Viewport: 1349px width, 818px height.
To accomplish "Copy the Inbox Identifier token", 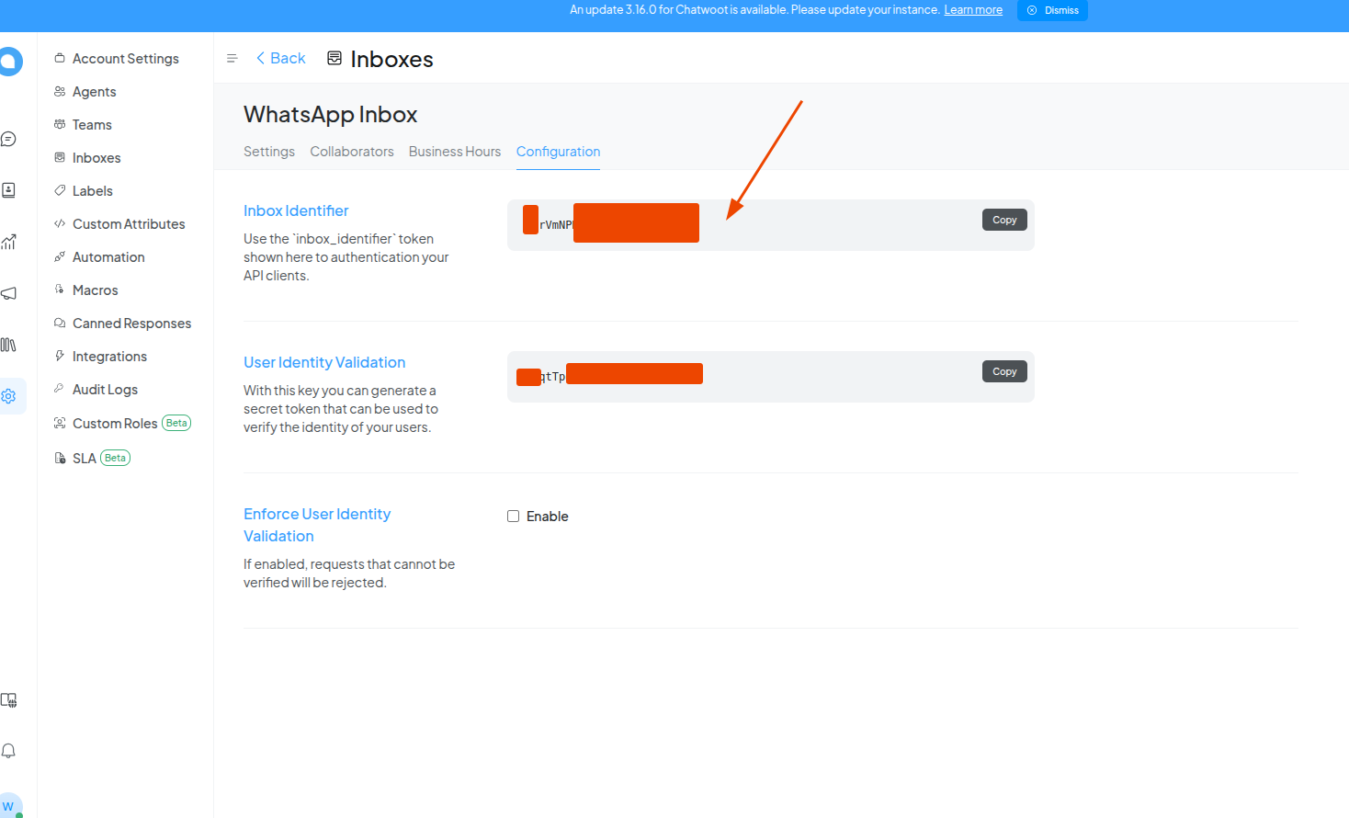I will coord(1004,220).
